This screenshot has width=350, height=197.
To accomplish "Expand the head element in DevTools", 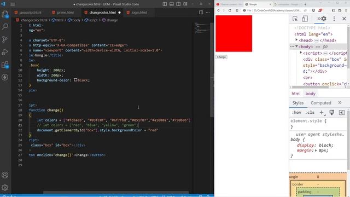I will click(x=296, y=40).
